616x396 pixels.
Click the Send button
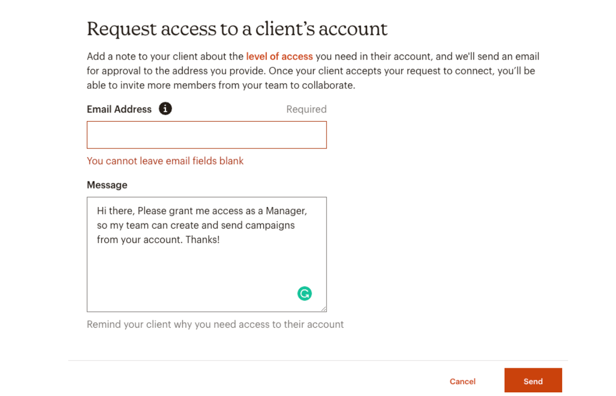point(533,381)
